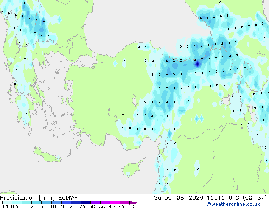Click the date "Su 30-08-2026" text
Screen dimensions: 269x208
(179, 198)
